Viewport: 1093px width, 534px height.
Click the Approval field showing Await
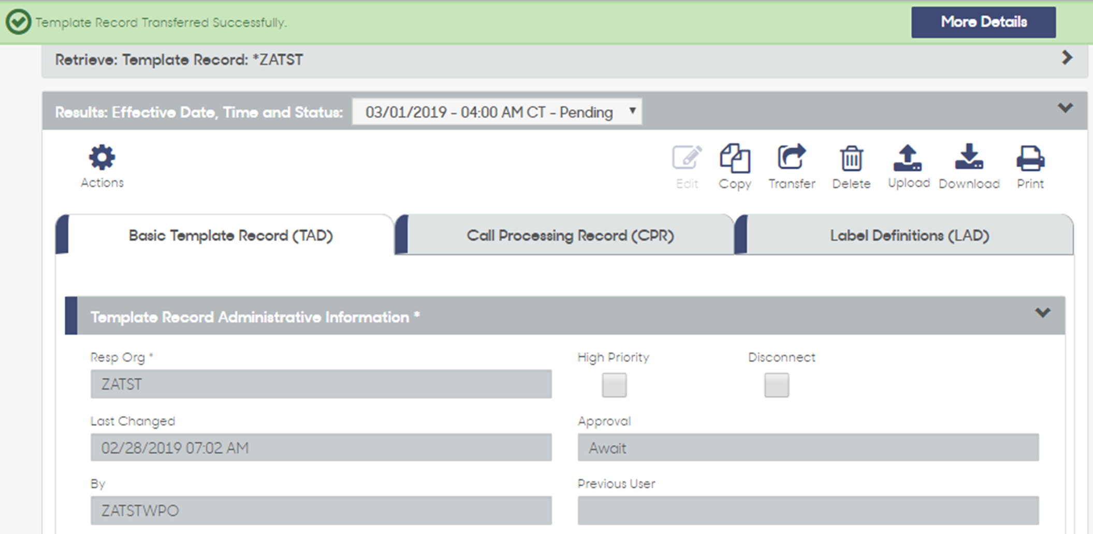pos(808,448)
